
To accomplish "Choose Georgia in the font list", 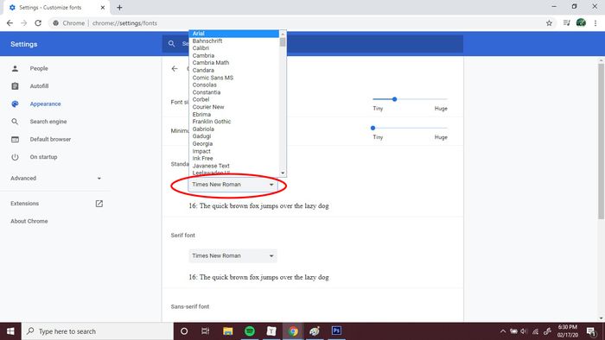I will click(x=202, y=143).
